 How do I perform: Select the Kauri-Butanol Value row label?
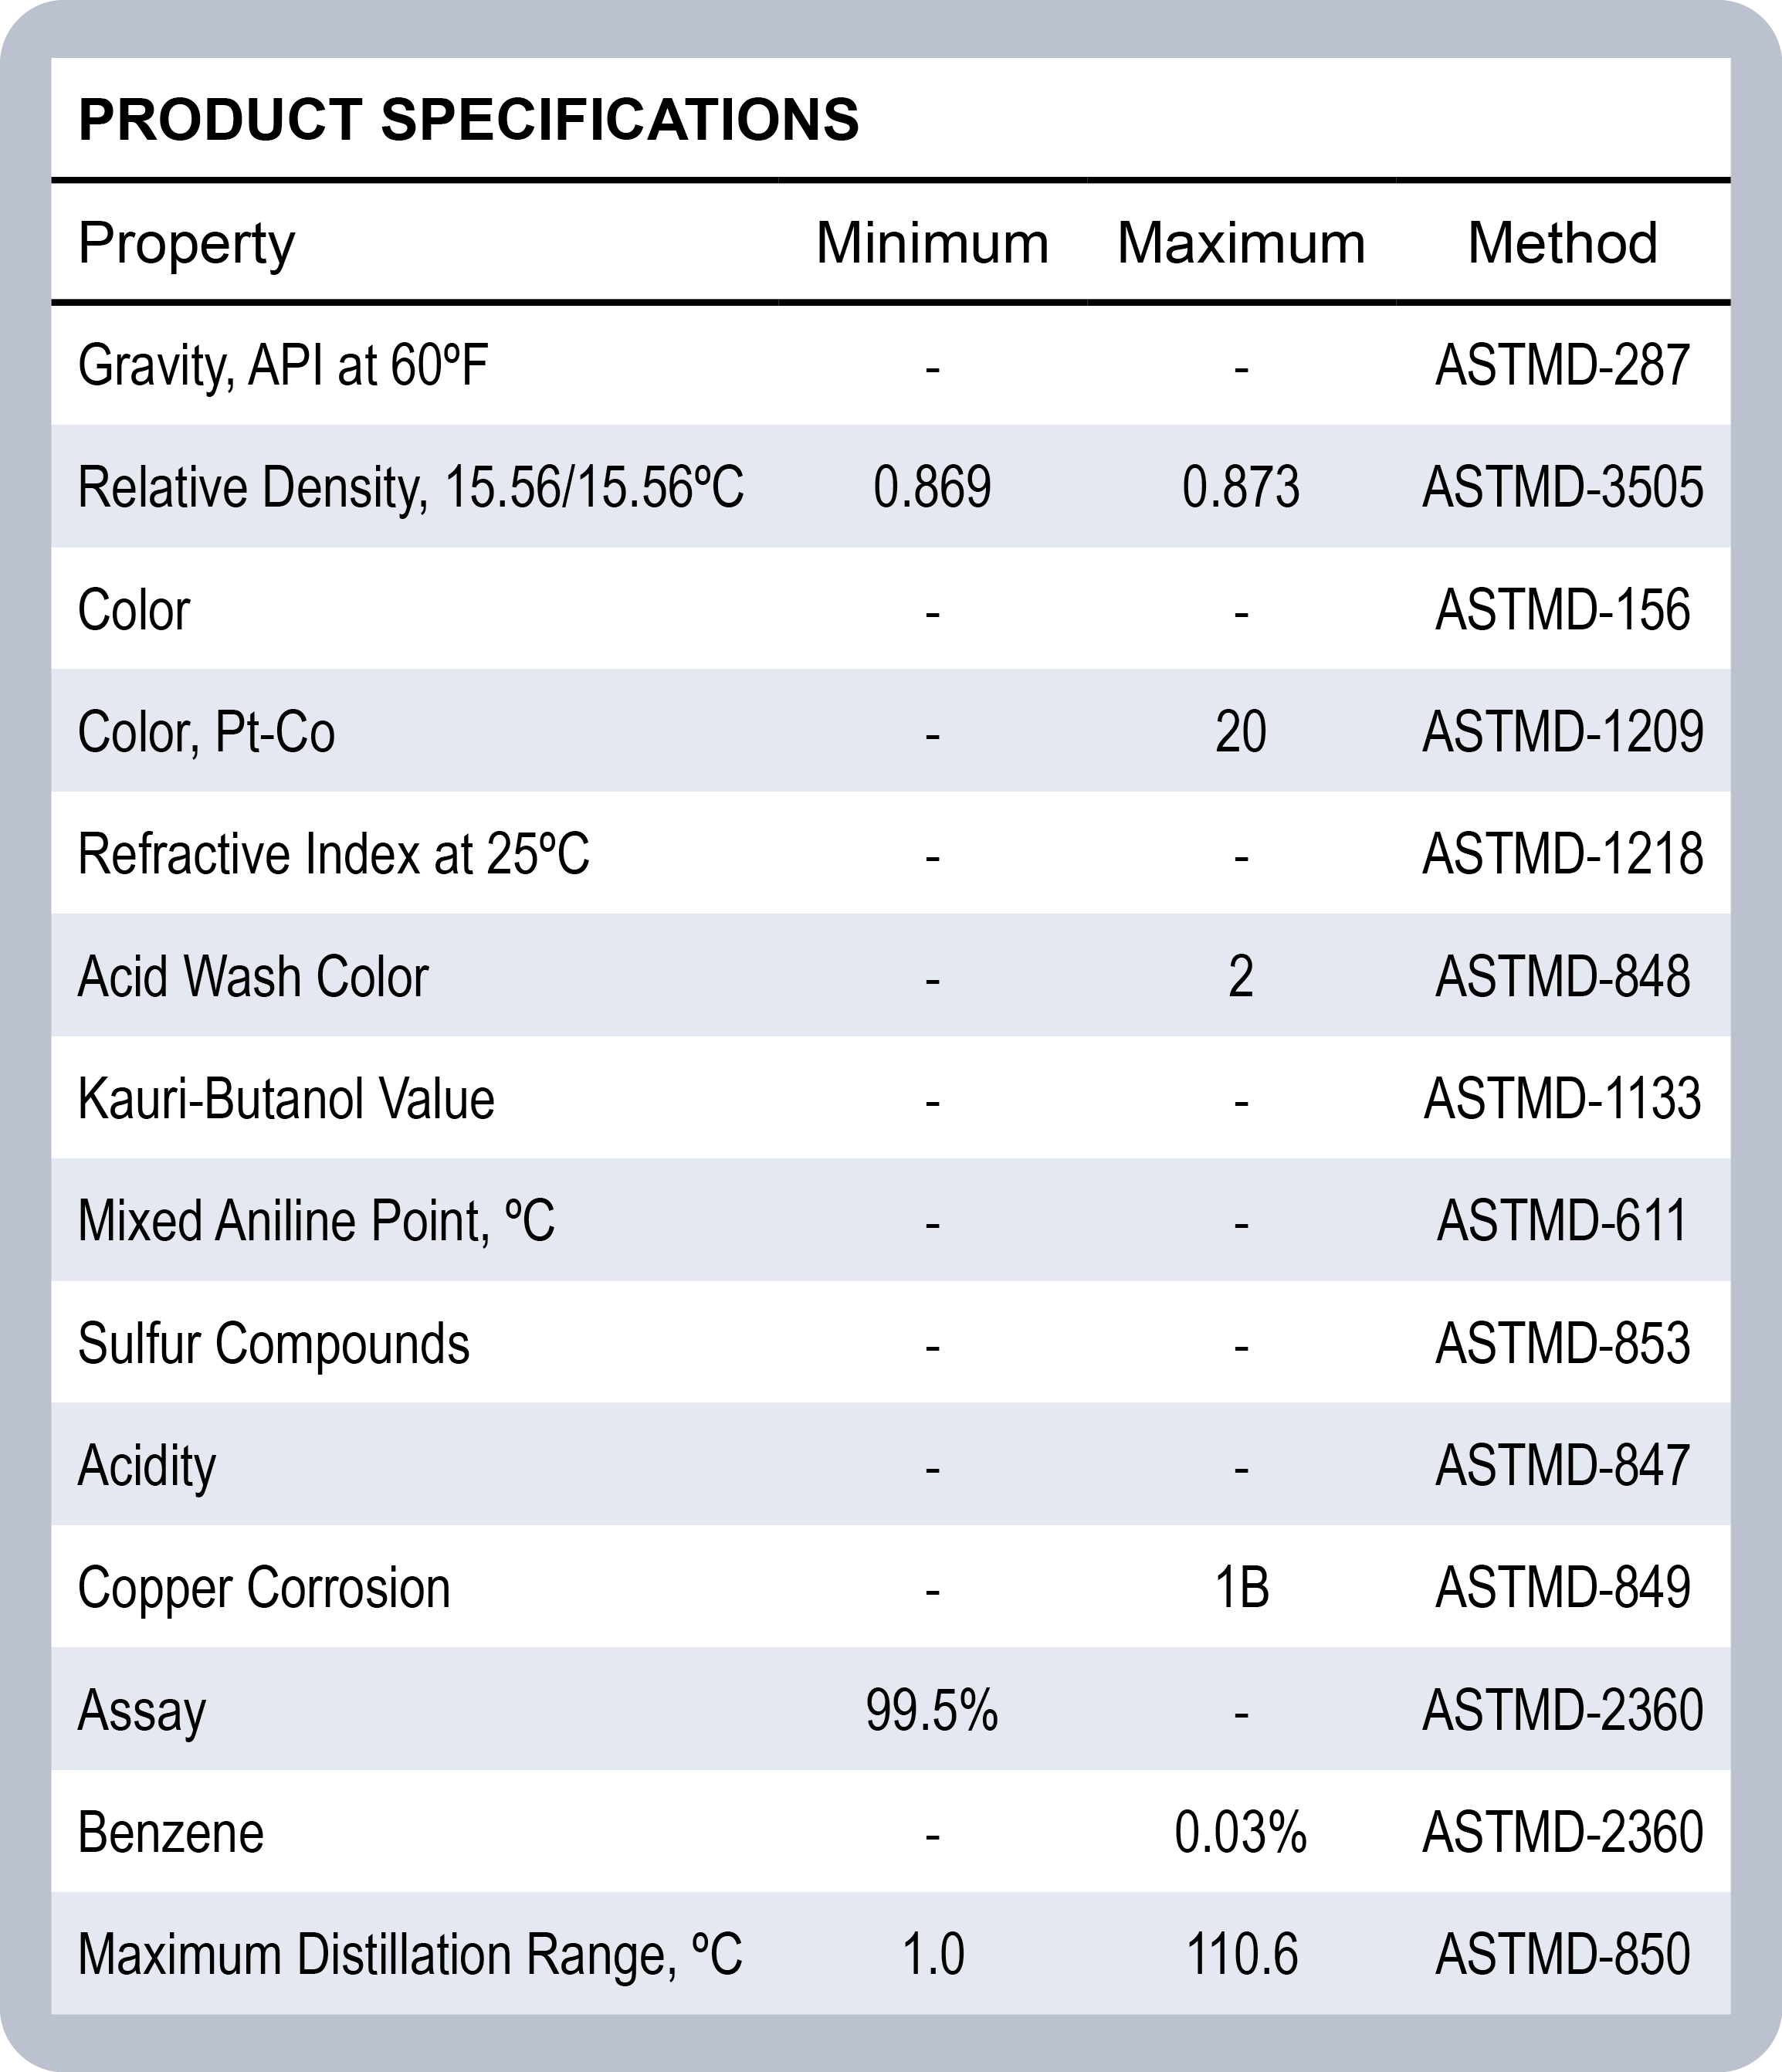pyautogui.click(x=286, y=1099)
